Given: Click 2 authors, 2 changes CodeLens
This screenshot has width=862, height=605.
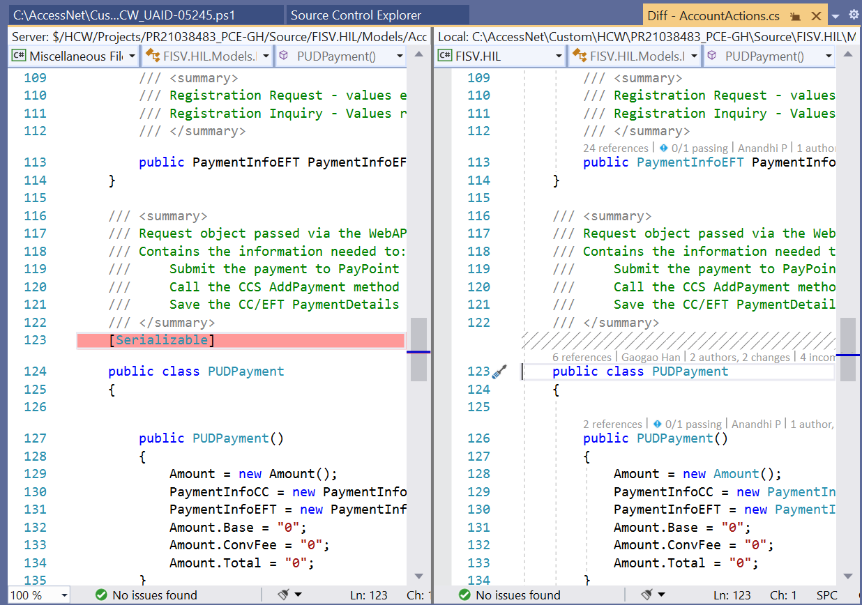Looking at the screenshot, I should (x=740, y=357).
